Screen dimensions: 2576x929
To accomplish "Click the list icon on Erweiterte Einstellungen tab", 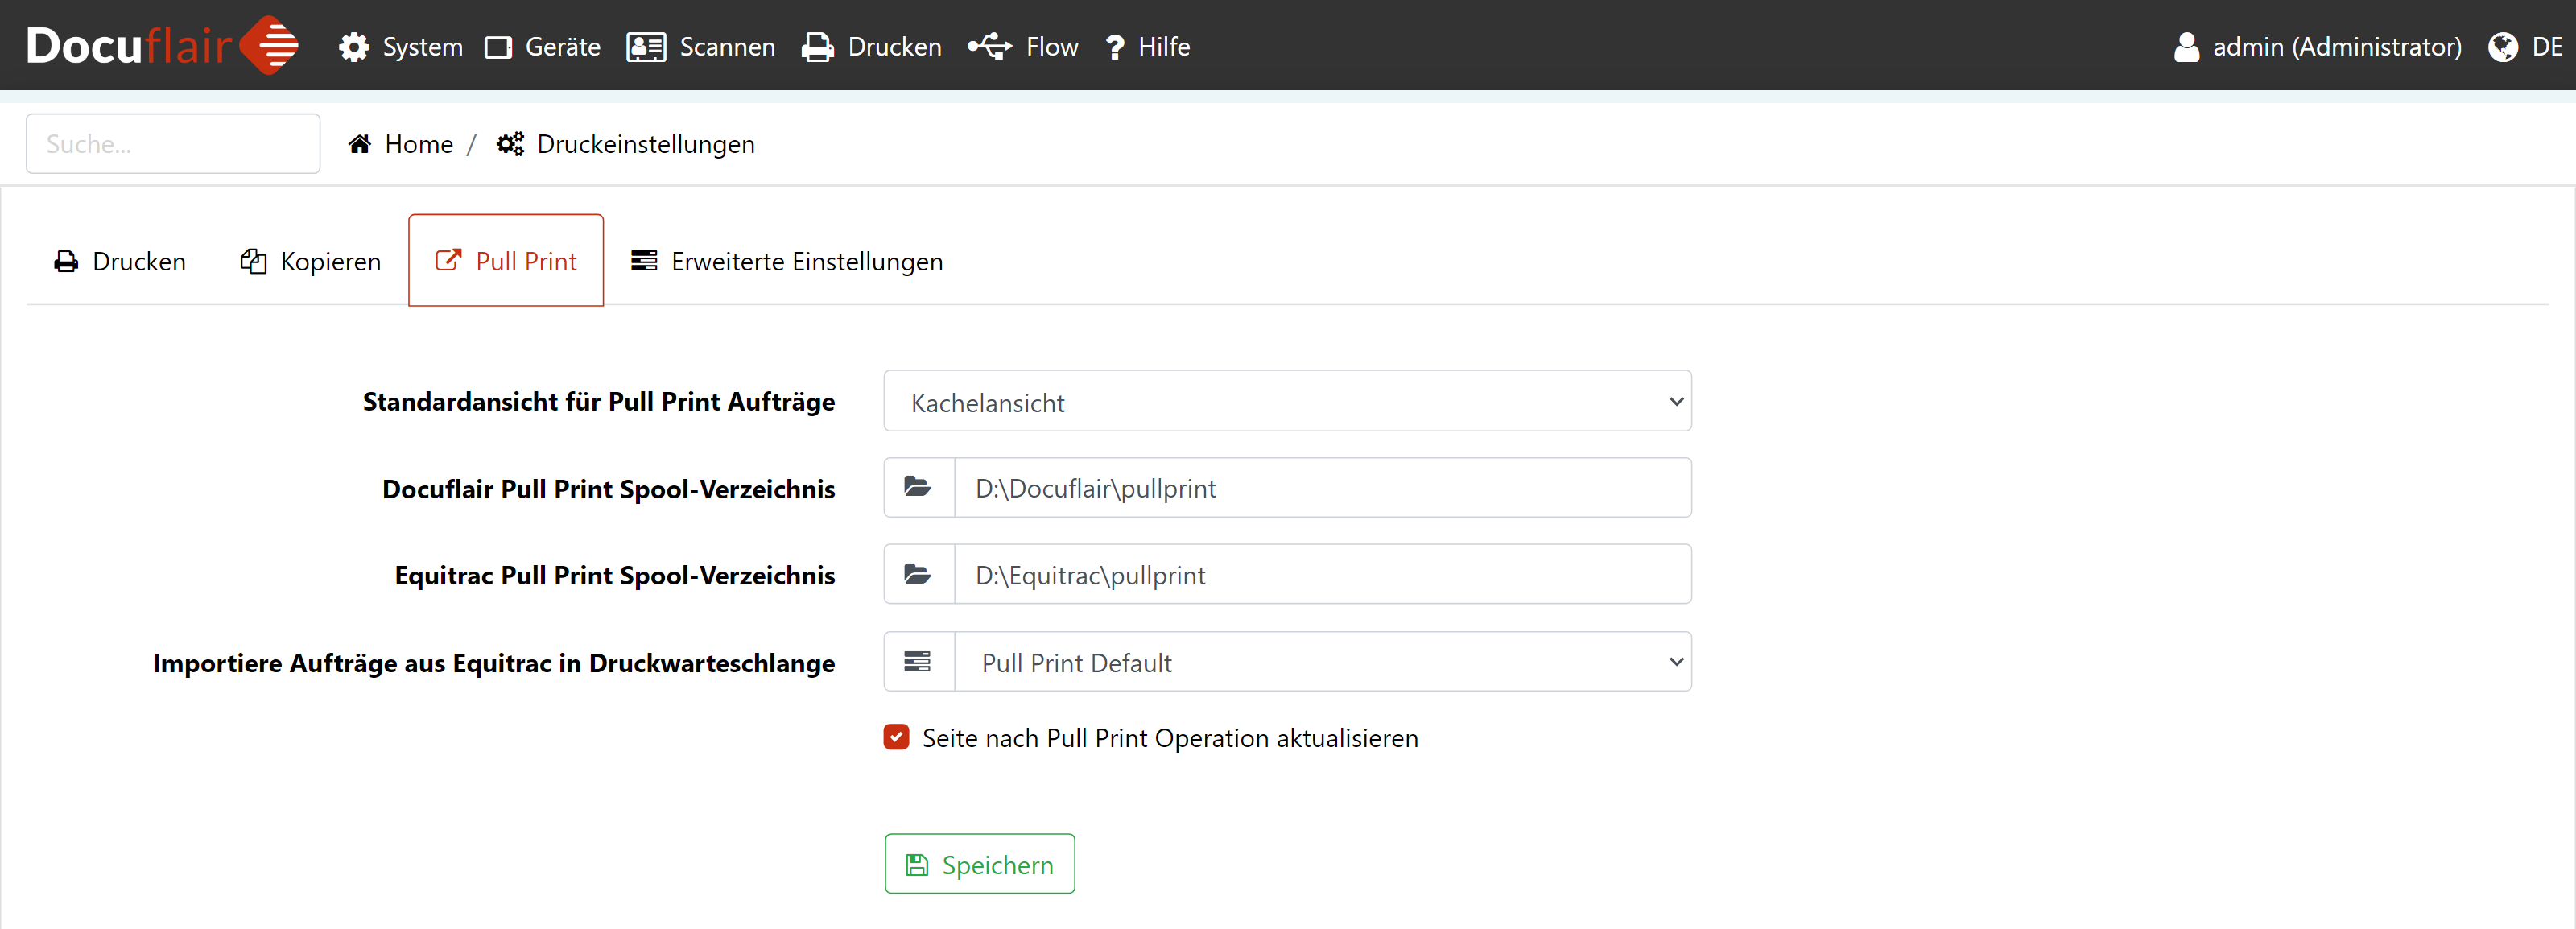I will click(644, 261).
